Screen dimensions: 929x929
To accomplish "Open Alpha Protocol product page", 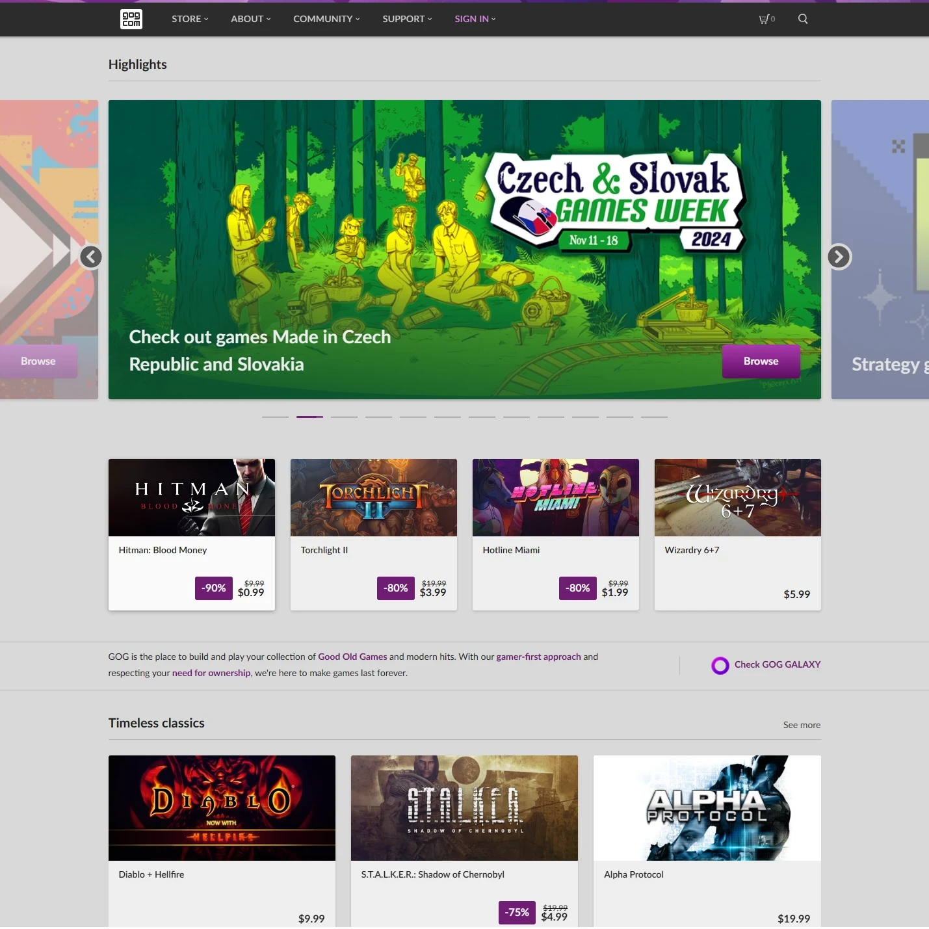I will 707,807.
